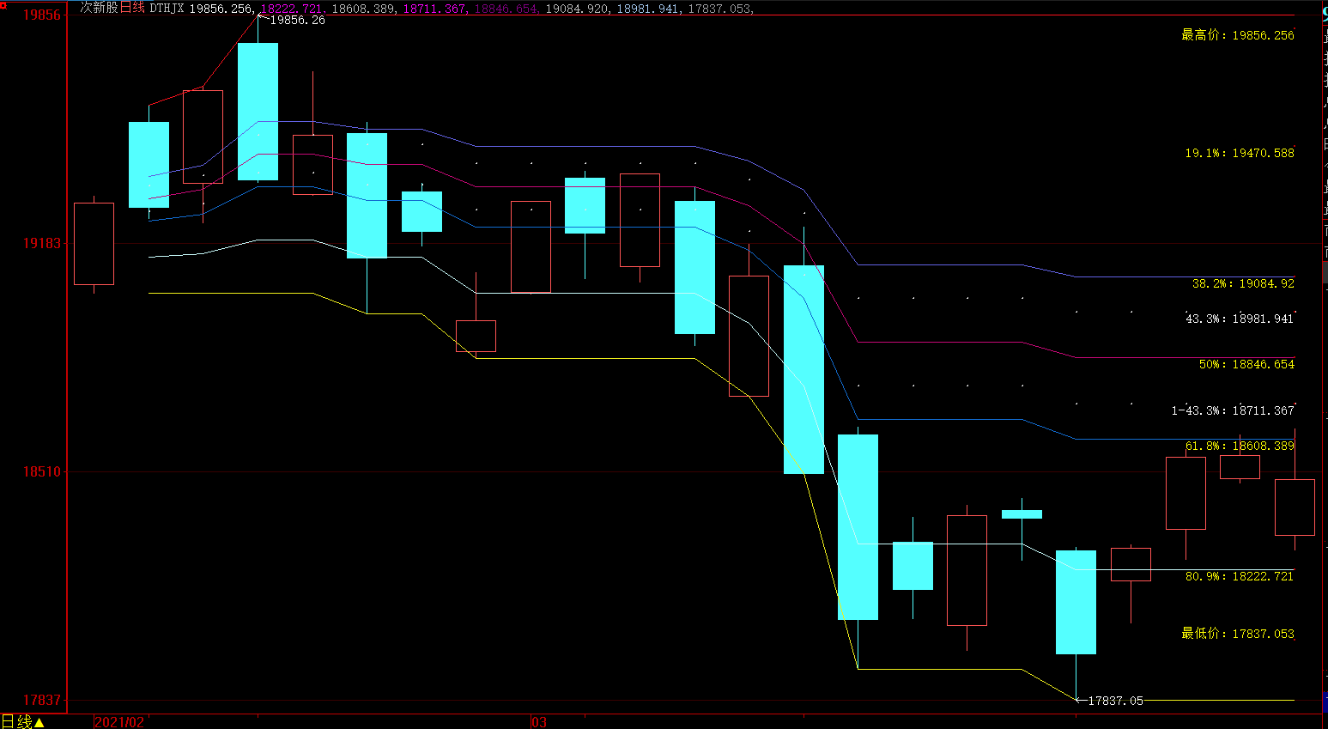Click the tallest cyan candle reaching 19856.26
The width and height of the screenshot is (1328, 729).
coord(258,112)
